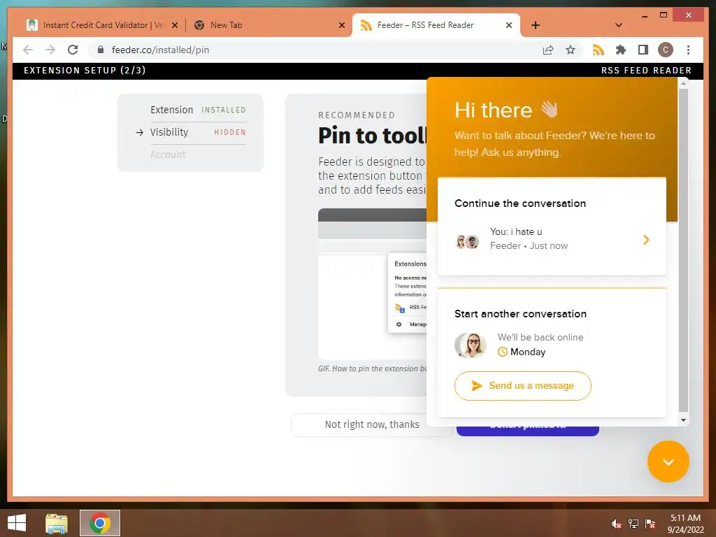Viewport: 716px width, 537px height.
Task: Click the muted volume tray icon
Action: click(x=616, y=524)
